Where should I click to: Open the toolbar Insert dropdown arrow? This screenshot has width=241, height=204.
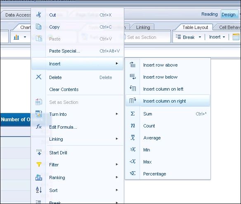pos(224,37)
